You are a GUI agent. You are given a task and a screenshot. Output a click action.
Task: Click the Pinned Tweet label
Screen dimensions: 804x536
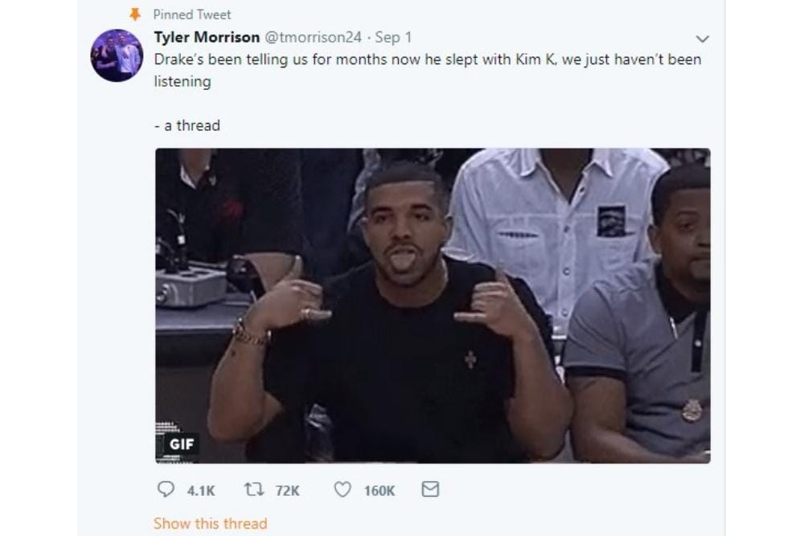[191, 14]
